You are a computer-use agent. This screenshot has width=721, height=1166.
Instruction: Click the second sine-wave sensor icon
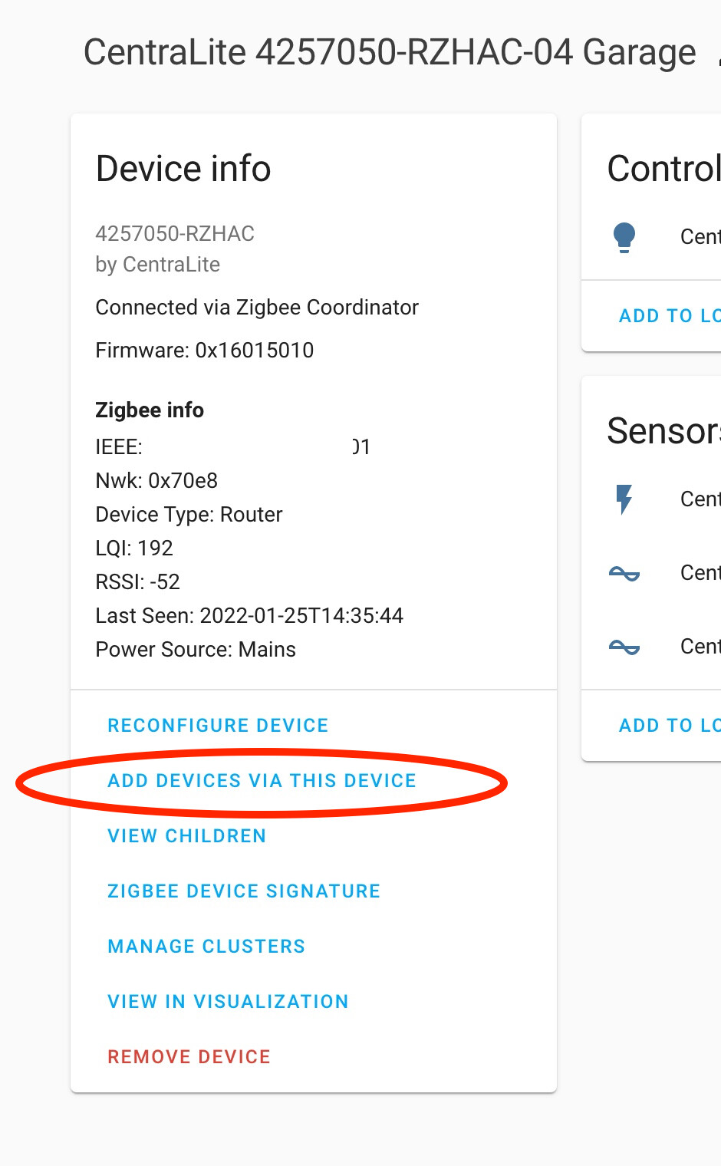(x=624, y=647)
